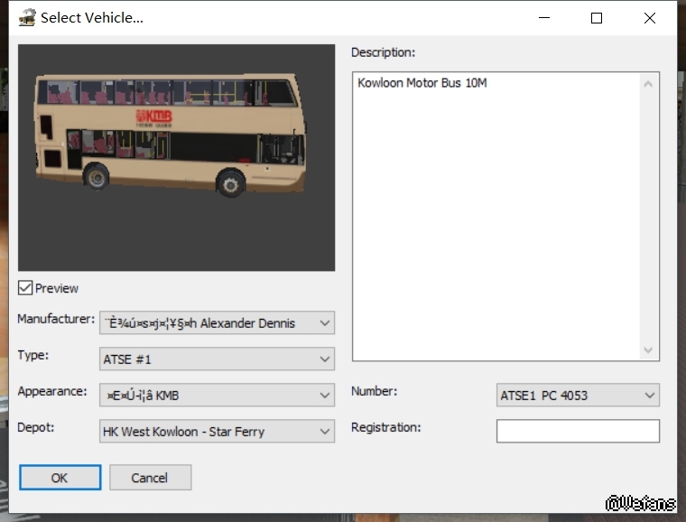
Task: Toggle the Preview checkbox
Action: [25, 288]
